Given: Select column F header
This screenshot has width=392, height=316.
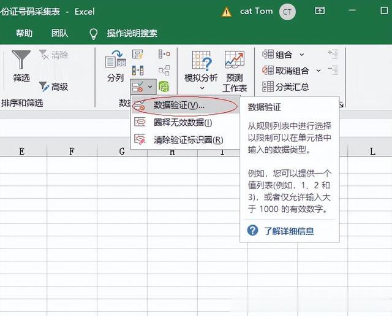Looking at the screenshot, I should pos(72,151).
